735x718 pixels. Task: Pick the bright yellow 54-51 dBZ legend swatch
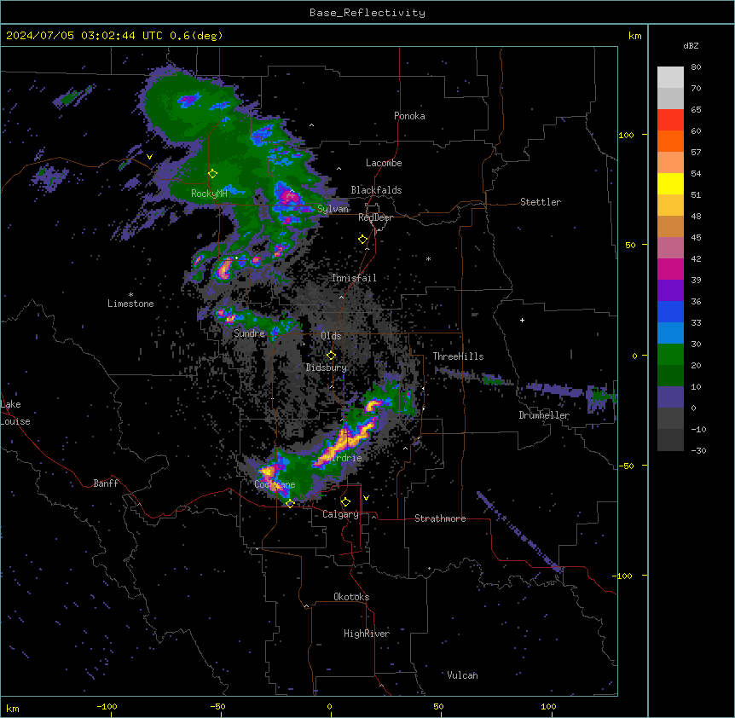(x=670, y=183)
